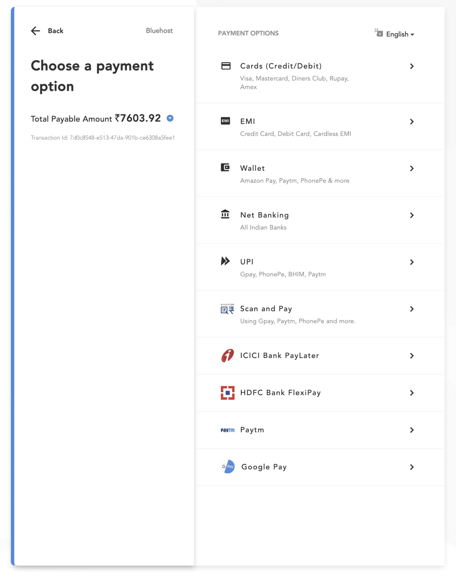
Task: Click the PAYMENT OPTIONS heading
Action: 248,33
